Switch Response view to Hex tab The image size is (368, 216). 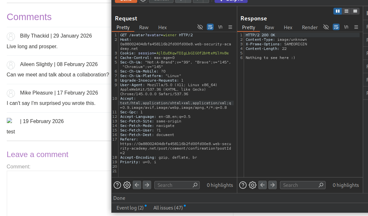(288, 28)
